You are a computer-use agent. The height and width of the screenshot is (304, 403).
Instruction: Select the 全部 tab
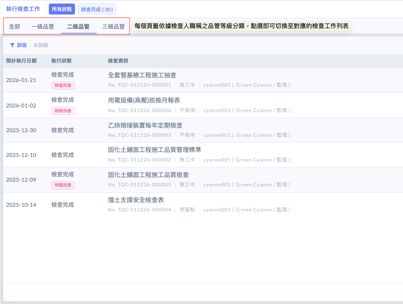[15, 27]
